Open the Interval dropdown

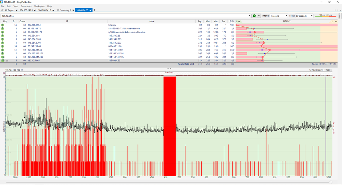click(x=279, y=16)
